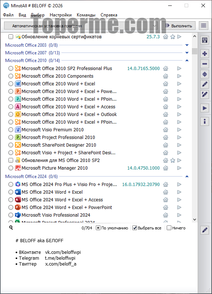This screenshot has height=294, width=212.
Task: Open homepage icon for Microsoft Visio Premium 2010
Action: (165, 130)
